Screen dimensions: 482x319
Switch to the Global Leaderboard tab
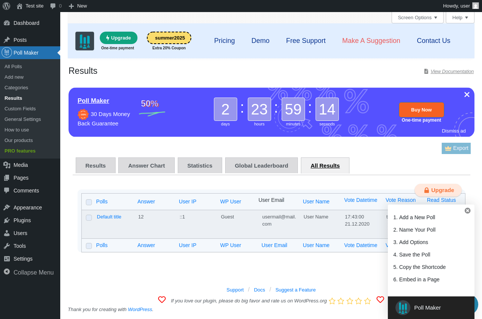(261, 165)
